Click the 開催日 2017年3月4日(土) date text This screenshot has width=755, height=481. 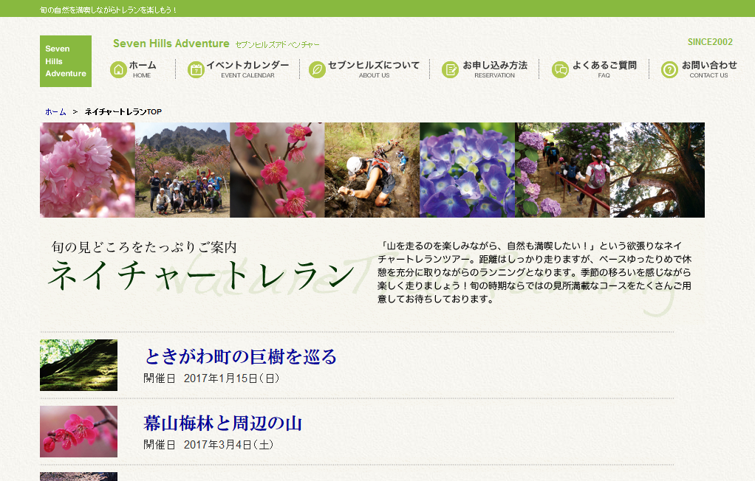208,445
